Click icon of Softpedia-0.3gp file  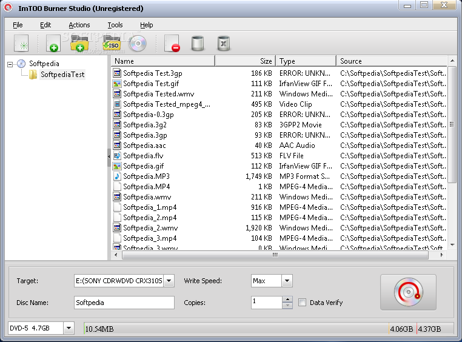117,114
